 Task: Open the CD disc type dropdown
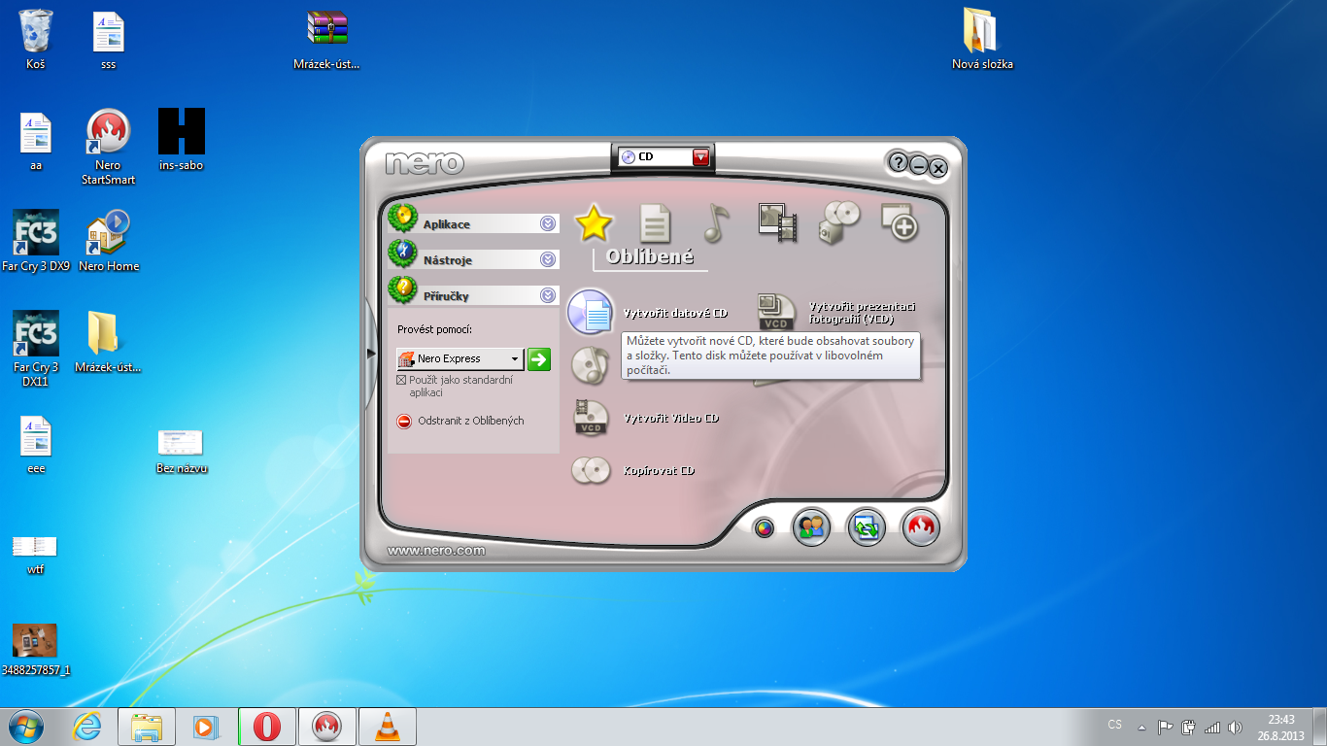[x=701, y=157]
